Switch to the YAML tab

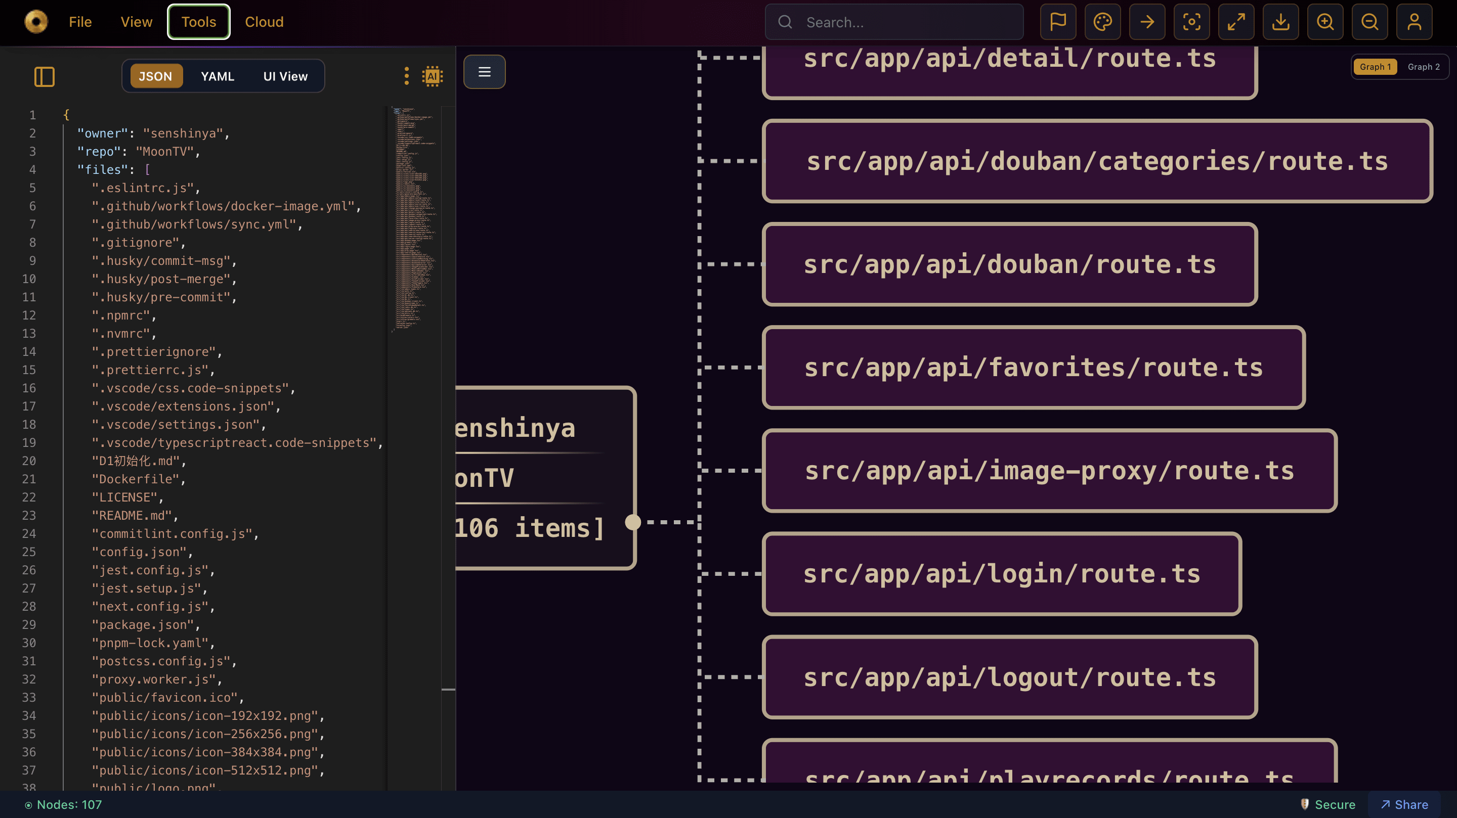(217, 76)
